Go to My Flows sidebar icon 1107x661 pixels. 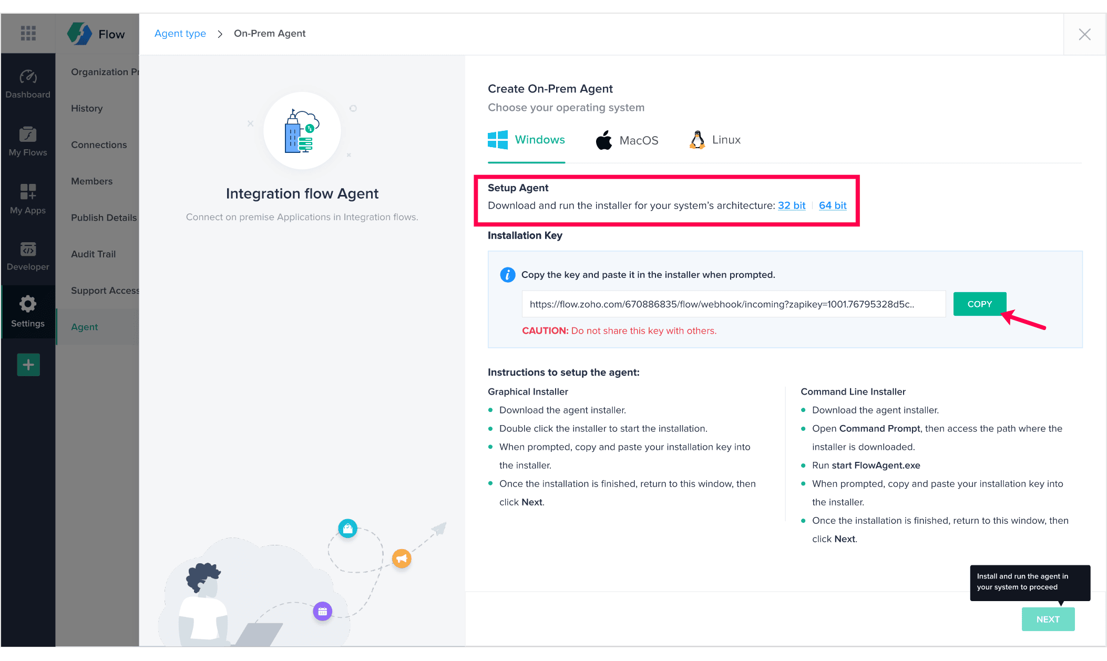[x=28, y=141]
